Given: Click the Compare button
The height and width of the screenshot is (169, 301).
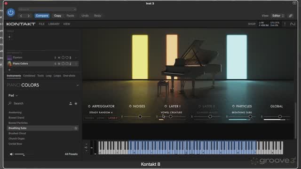Looking at the screenshot, I should pos(42,15).
